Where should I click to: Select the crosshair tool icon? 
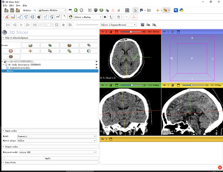pyautogui.click(x=158, y=10)
